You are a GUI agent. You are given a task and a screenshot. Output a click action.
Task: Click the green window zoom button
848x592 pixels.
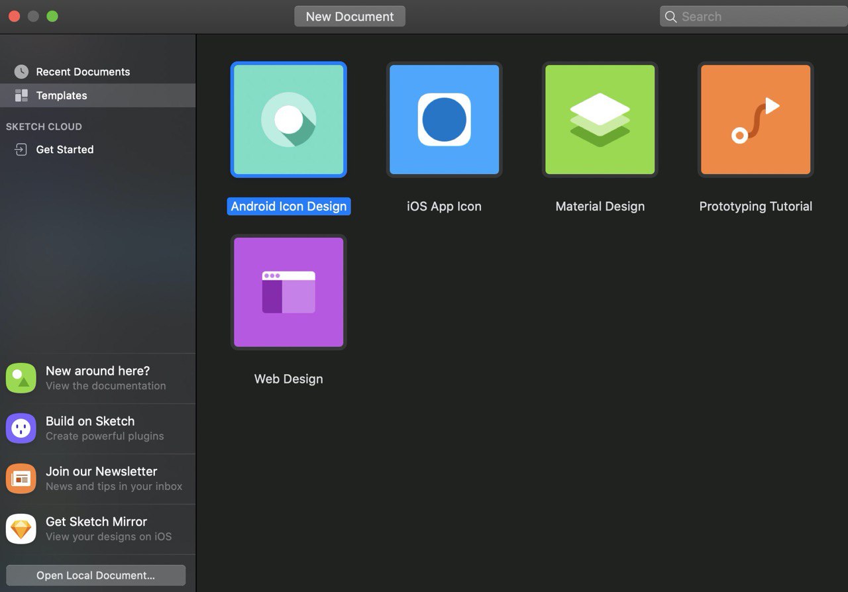click(x=52, y=17)
